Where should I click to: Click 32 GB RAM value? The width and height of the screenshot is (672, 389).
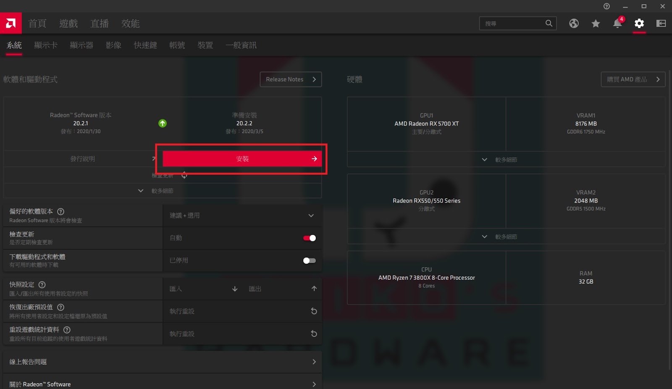[x=586, y=282]
